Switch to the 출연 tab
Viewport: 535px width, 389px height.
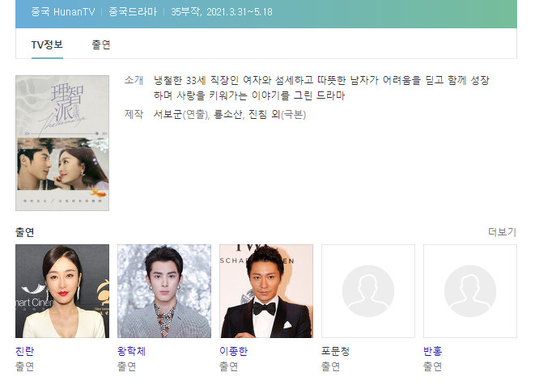(101, 44)
